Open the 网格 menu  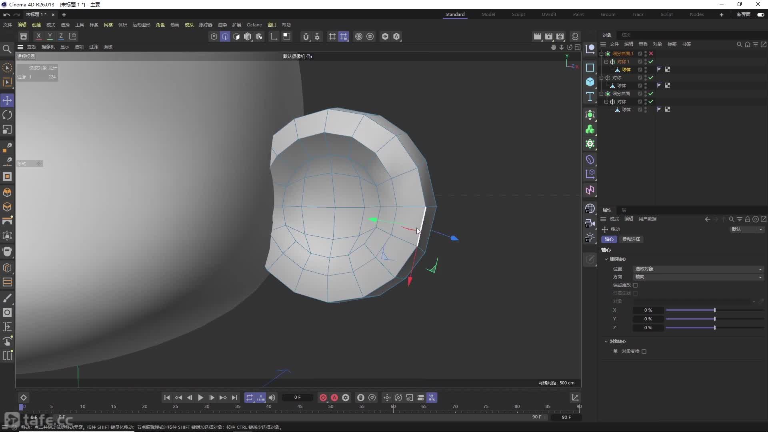pos(108,25)
